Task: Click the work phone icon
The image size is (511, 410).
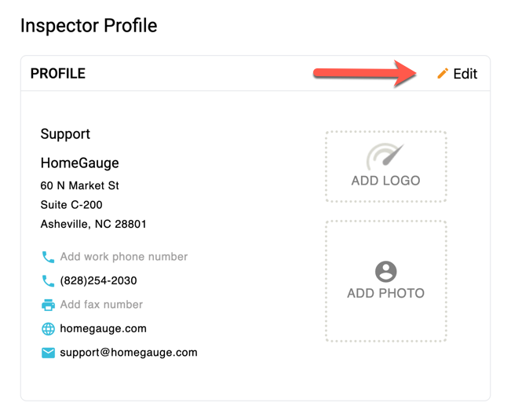Action: coord(48,257)
